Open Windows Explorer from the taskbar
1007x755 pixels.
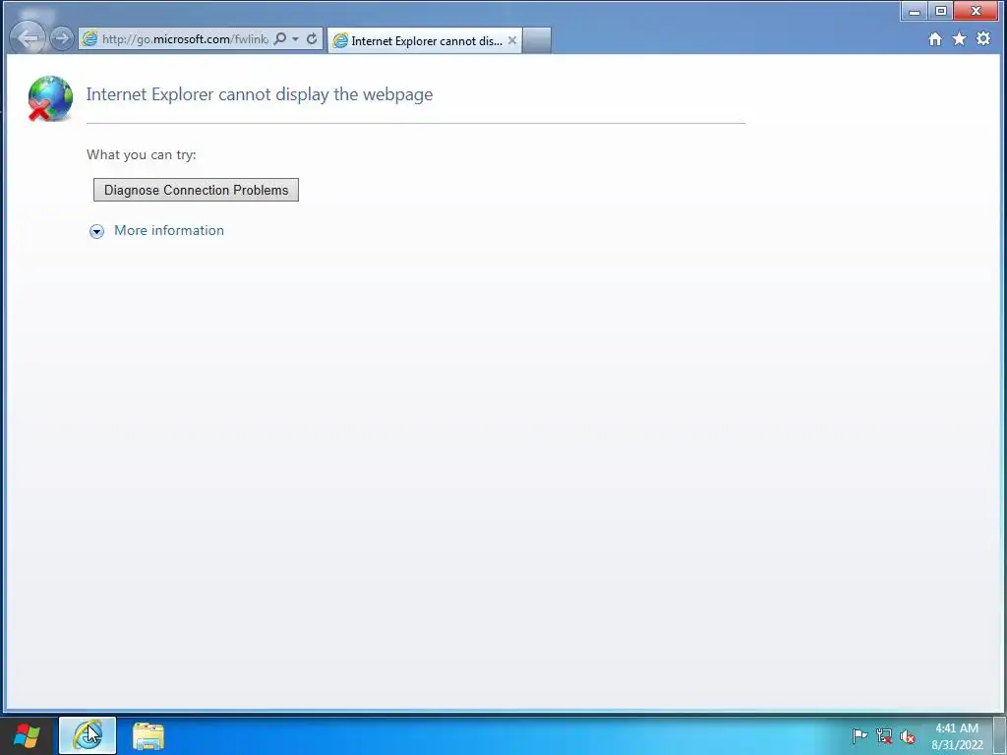pos(148,735)
